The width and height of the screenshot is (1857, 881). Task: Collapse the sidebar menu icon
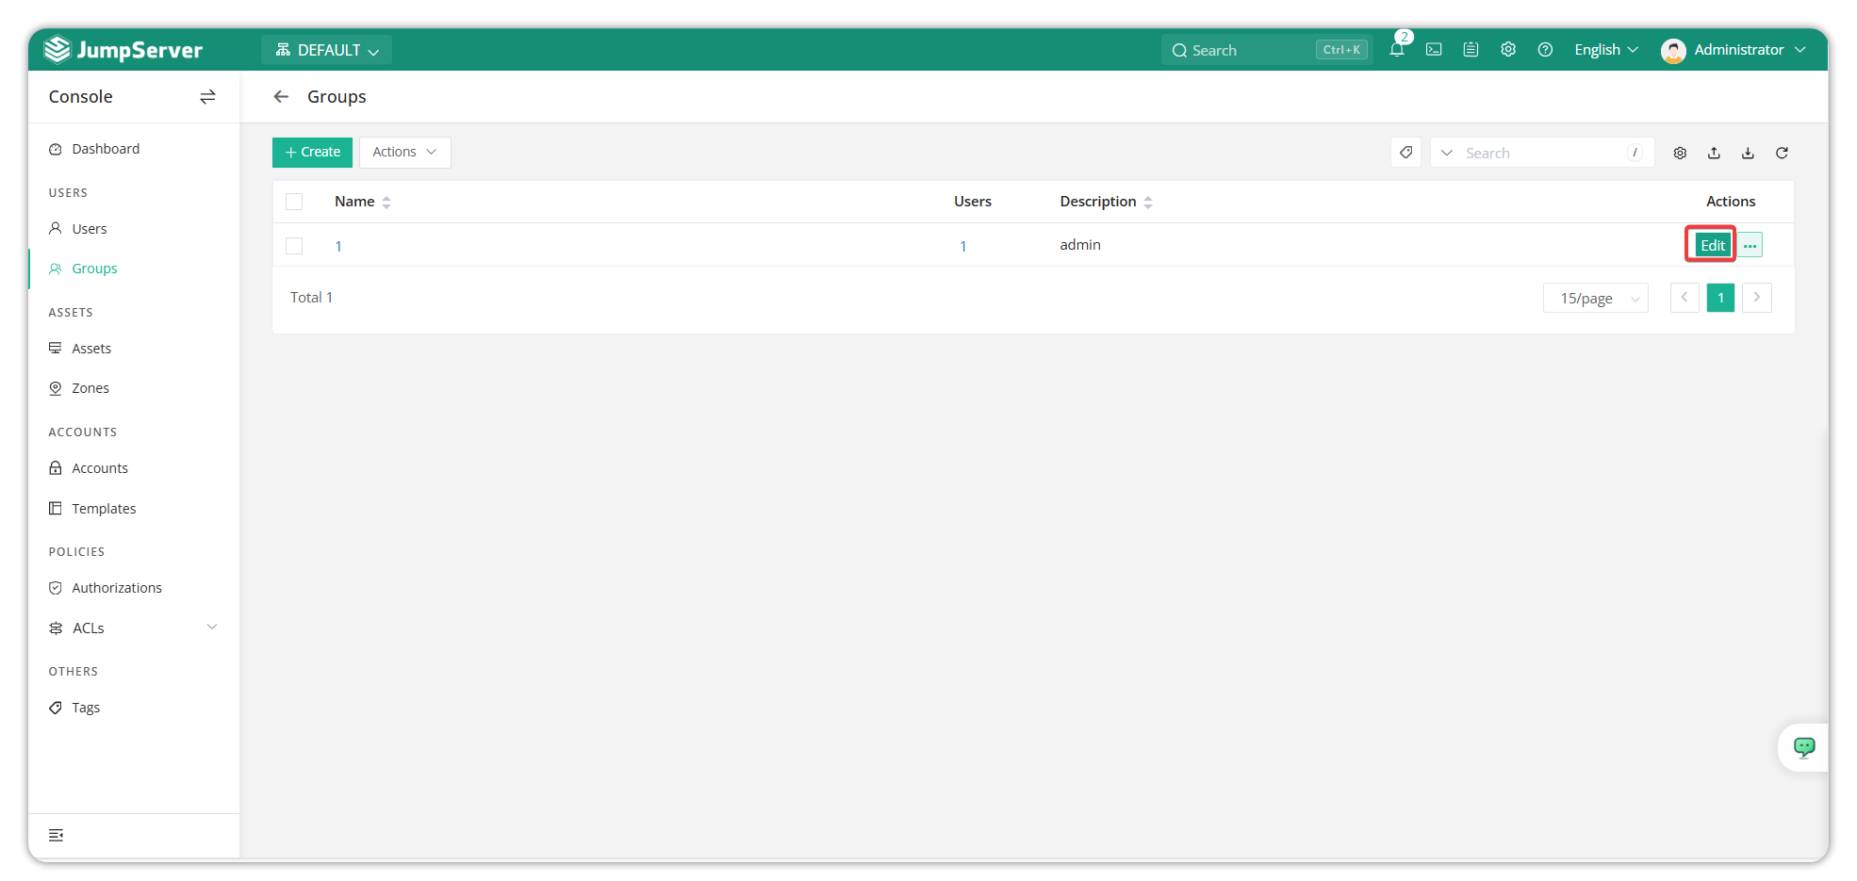tap(57, 835)
